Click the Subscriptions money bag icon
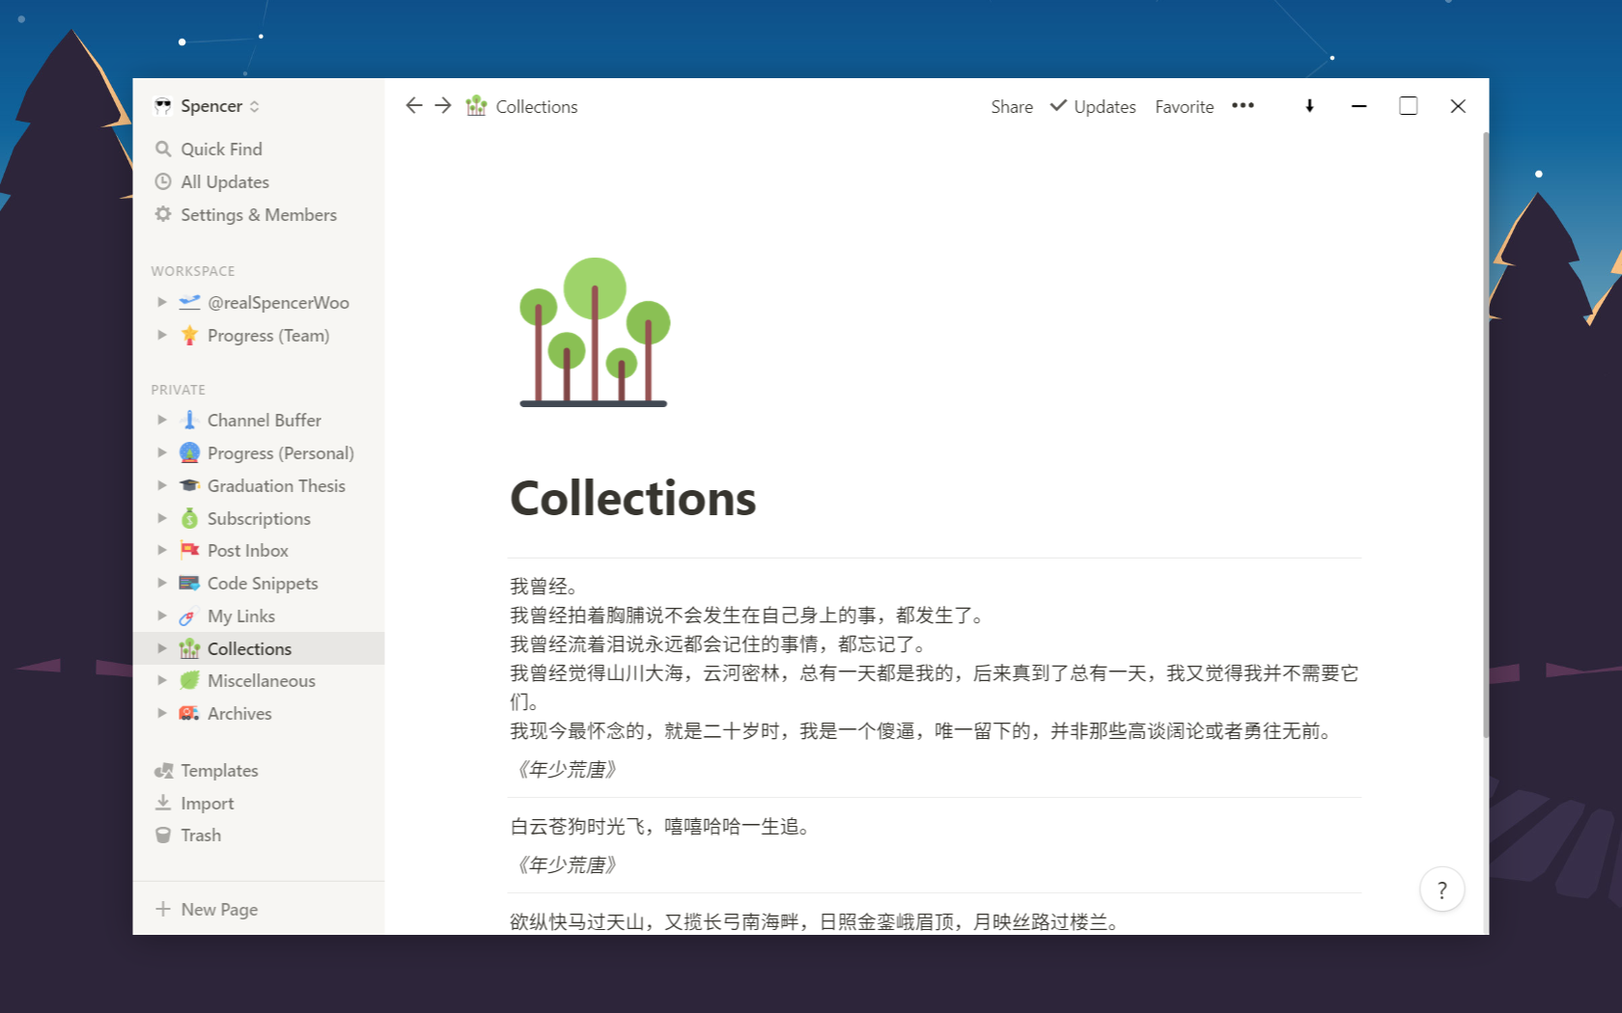This screenshot has width=1622, height=1013. (x=189, y=518)
